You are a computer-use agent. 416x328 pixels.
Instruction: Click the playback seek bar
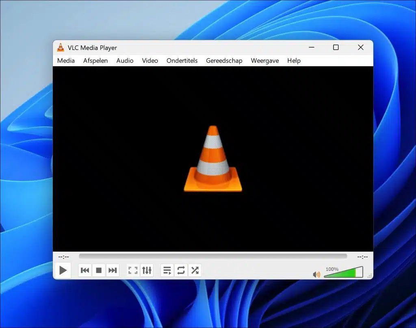pos(213,256)
